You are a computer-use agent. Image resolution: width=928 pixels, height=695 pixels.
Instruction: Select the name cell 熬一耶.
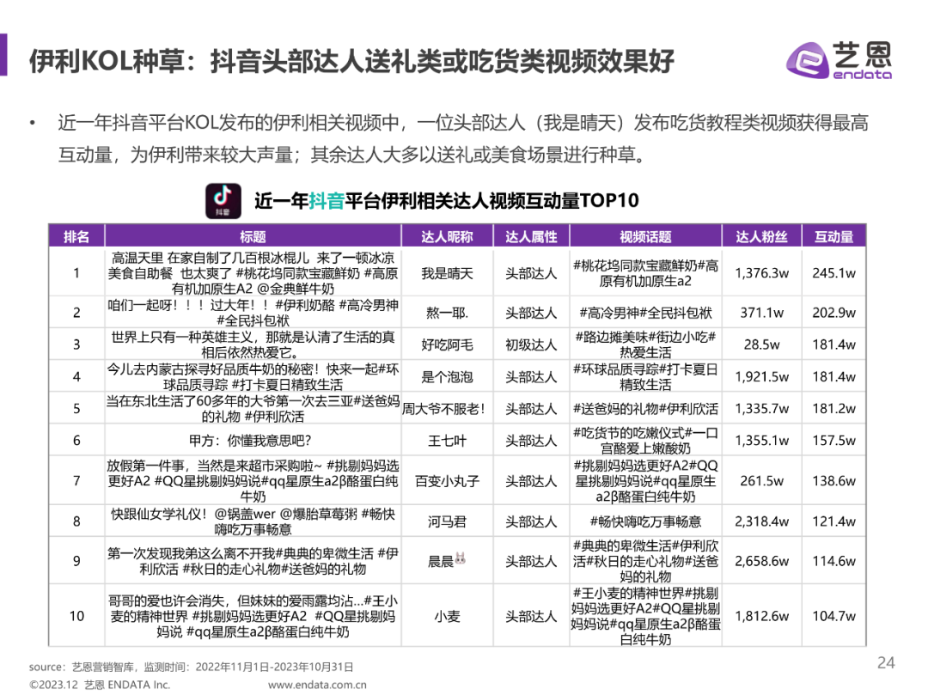448,313
